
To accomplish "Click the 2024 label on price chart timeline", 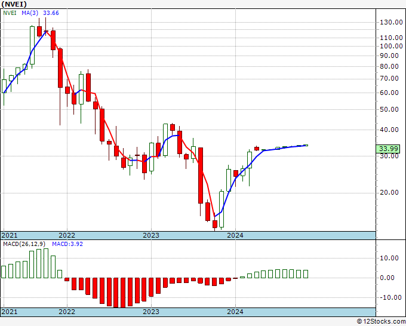I will [235, 235].
